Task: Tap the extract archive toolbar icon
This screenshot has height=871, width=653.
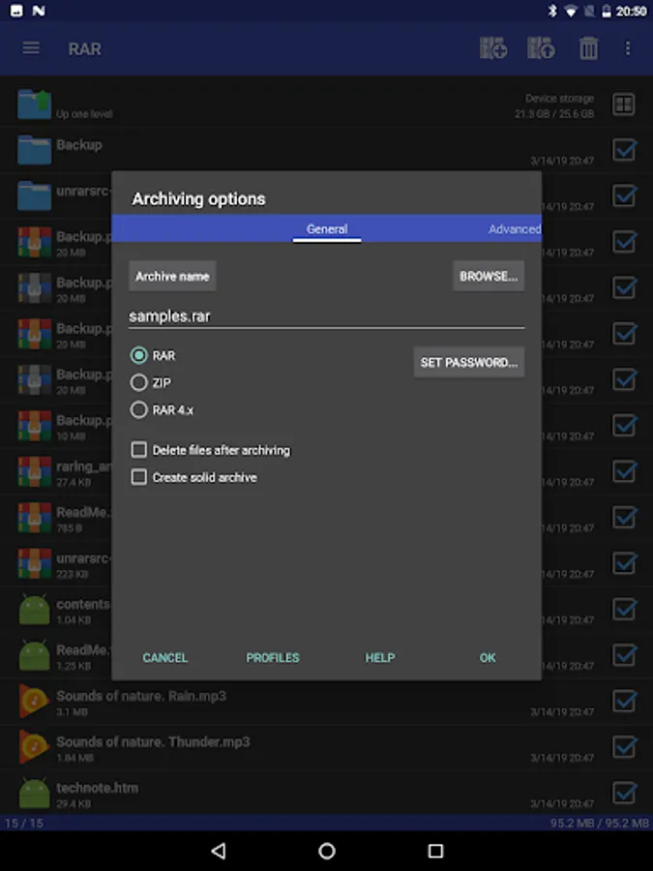Action: pyautogui.click(x=541, y=48)
